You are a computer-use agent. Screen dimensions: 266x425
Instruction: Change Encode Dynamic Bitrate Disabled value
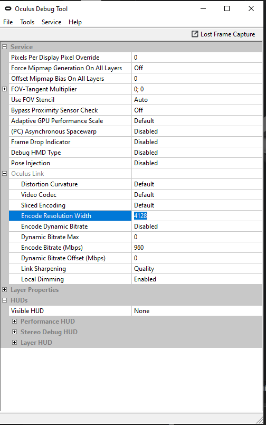coord(197,226)
